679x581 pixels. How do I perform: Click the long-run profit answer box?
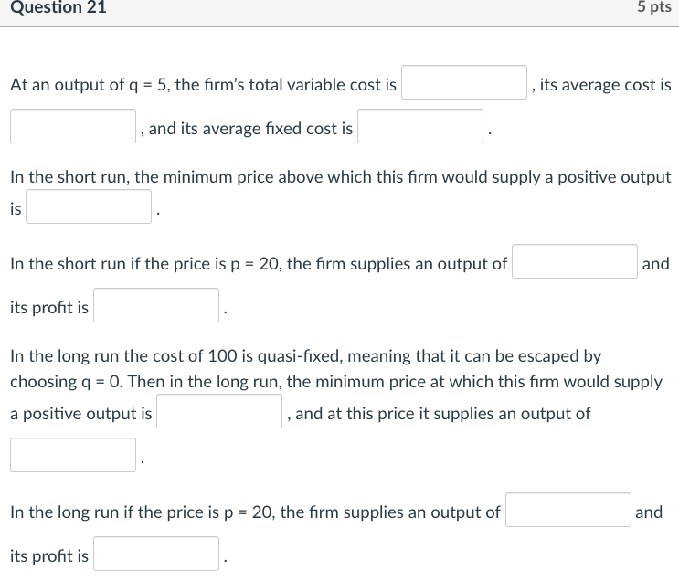[x=156, y=555]
